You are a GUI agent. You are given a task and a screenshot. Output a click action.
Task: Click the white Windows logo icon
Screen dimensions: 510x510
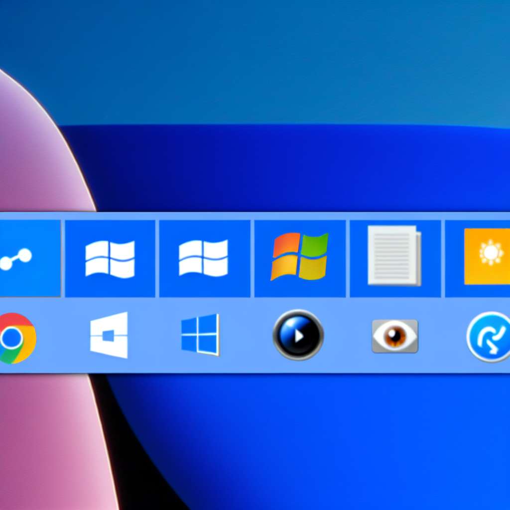click(x=109, y=335)
